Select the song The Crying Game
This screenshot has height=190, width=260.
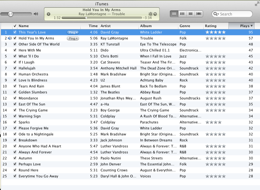pyautogui.click(x=33, y=110)
